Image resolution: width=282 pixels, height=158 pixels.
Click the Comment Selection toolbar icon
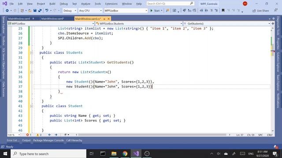pos(211,11)
